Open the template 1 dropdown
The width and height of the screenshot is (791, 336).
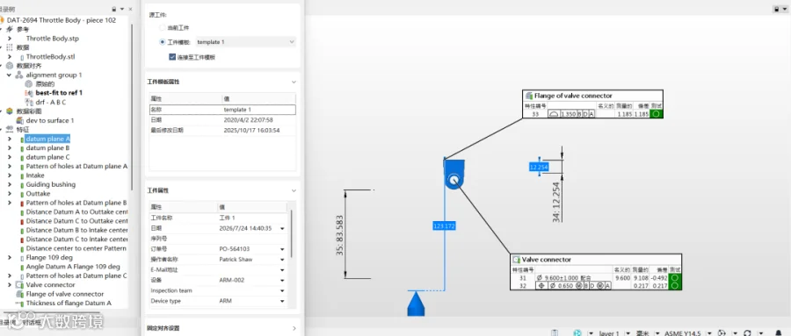245,42
